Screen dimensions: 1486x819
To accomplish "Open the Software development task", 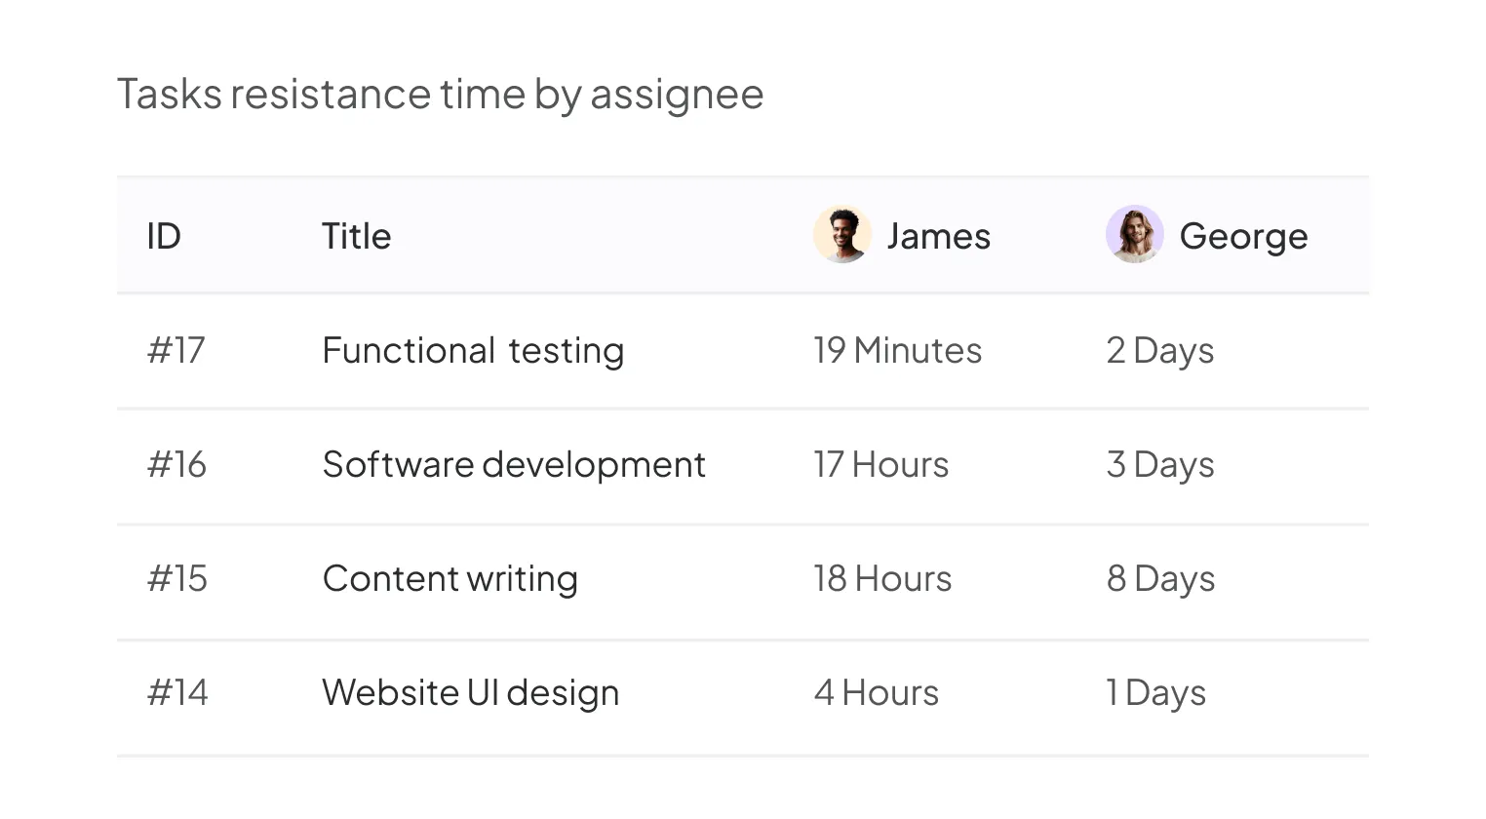I will tap(514, 464).
